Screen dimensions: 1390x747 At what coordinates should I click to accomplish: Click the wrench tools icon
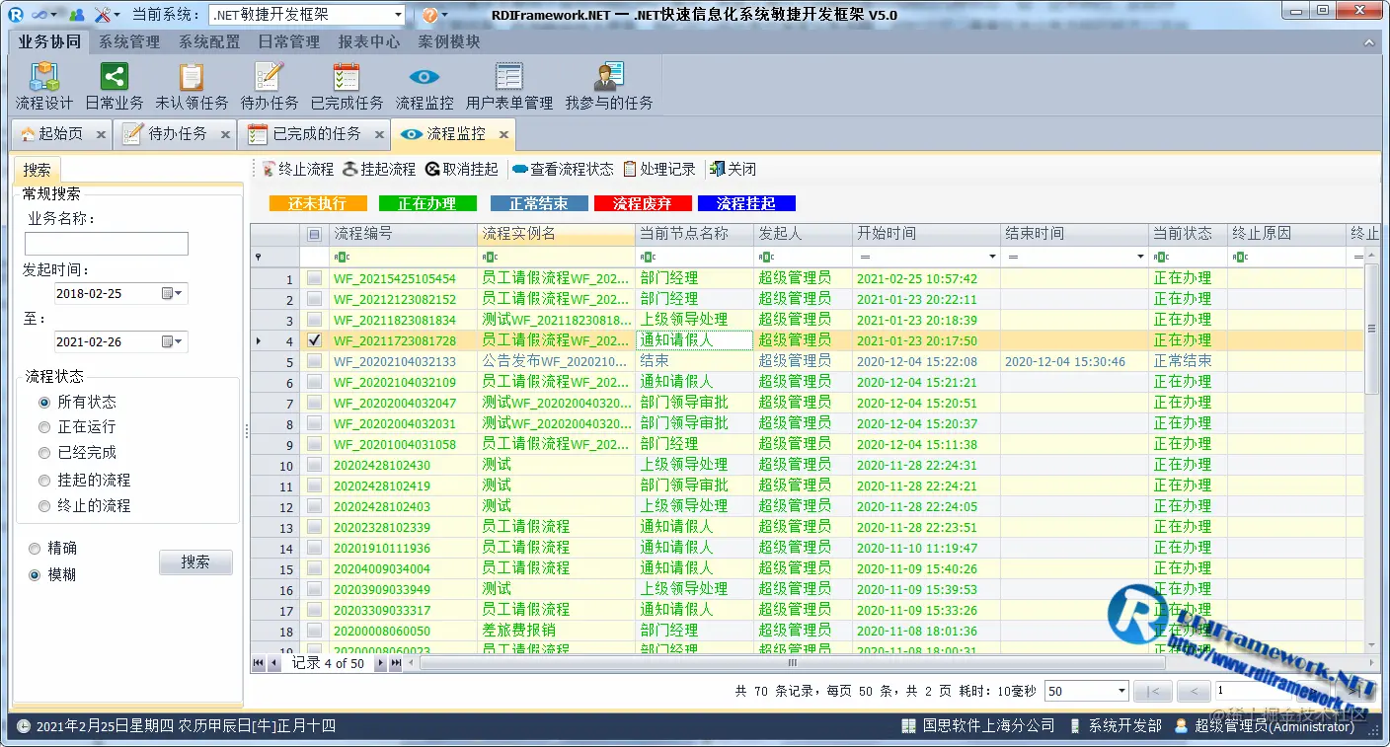click(103, 15)
